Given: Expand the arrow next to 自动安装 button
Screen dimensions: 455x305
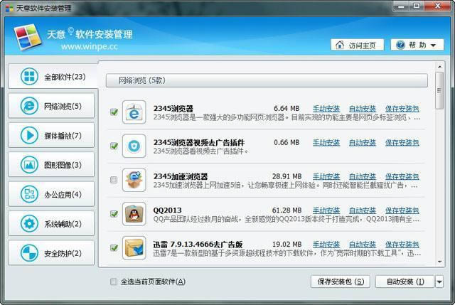Looking at the screenshot, I should coord(439,282).
